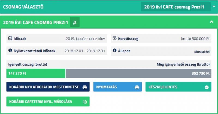218x114 pixels.
Task: Toggle the notification bell mute icon
Action: [75, 22]
